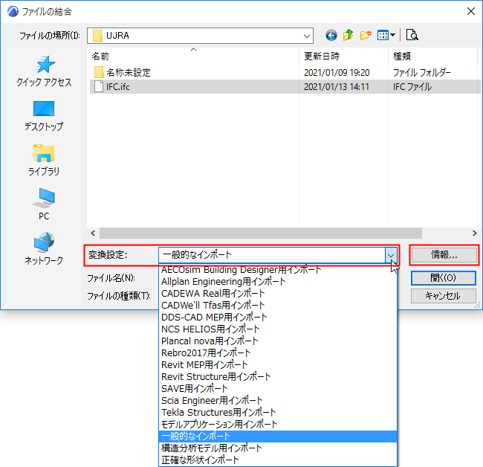Click the ファイル フォルダー type cell
The width and height of the screenshot is (483, 467).
422,72
